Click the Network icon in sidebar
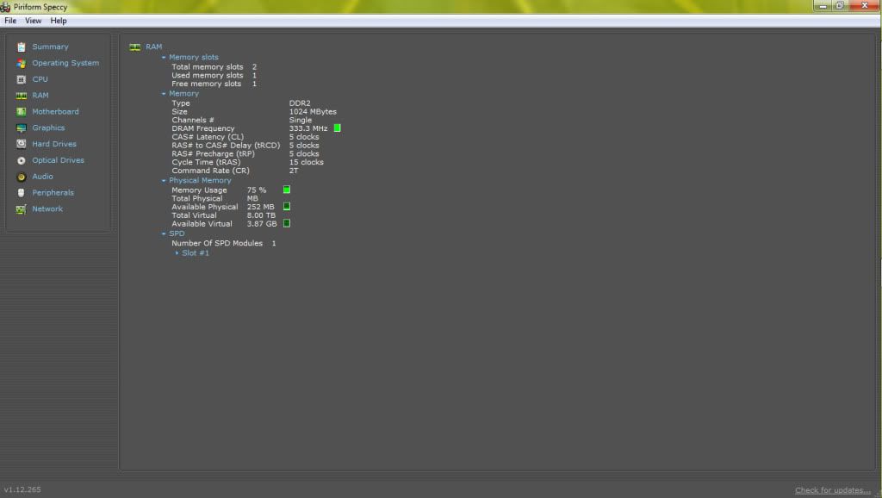 [x=22, y=209]
